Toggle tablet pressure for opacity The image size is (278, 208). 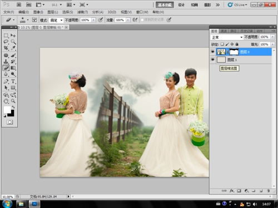pyautogui.click(x=101, y=20)
